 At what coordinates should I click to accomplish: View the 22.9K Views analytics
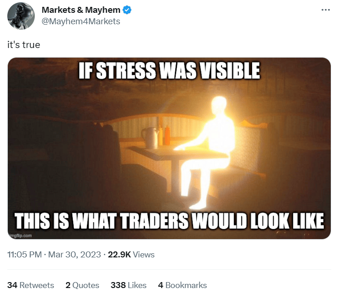pos(131,255)
